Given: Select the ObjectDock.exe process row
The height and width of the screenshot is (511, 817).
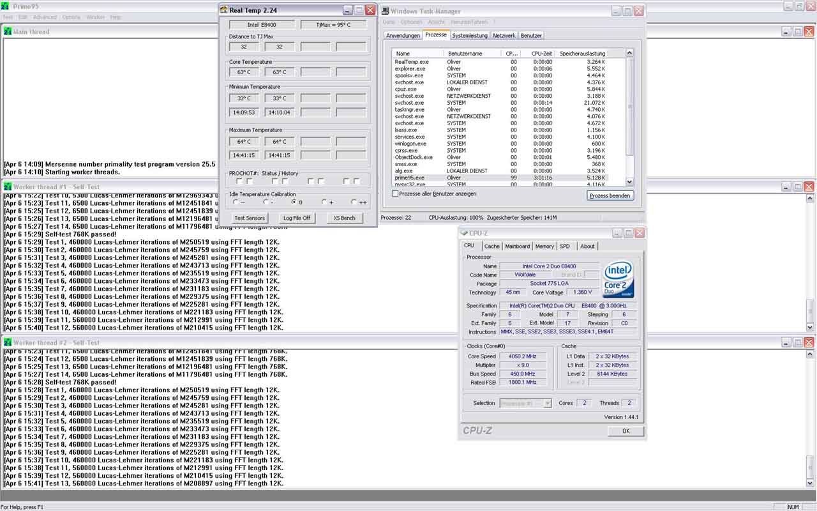Looking at the screenshot, I should click(x=500, y=157).
